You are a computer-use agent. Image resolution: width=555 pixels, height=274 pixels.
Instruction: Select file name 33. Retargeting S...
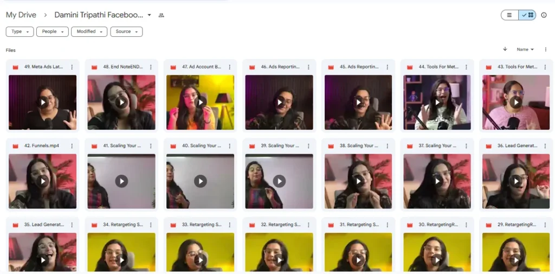202,225
